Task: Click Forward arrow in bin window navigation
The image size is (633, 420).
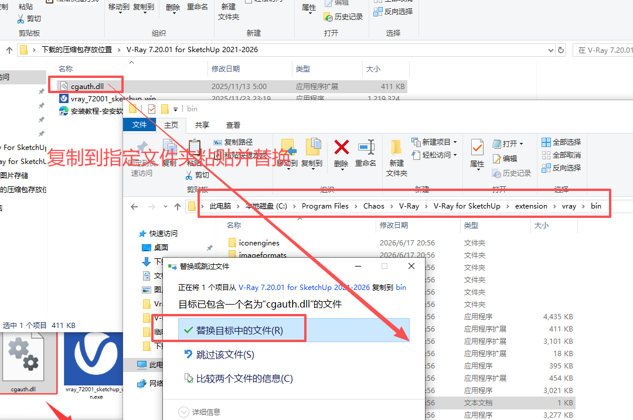Action: (151, 207)
